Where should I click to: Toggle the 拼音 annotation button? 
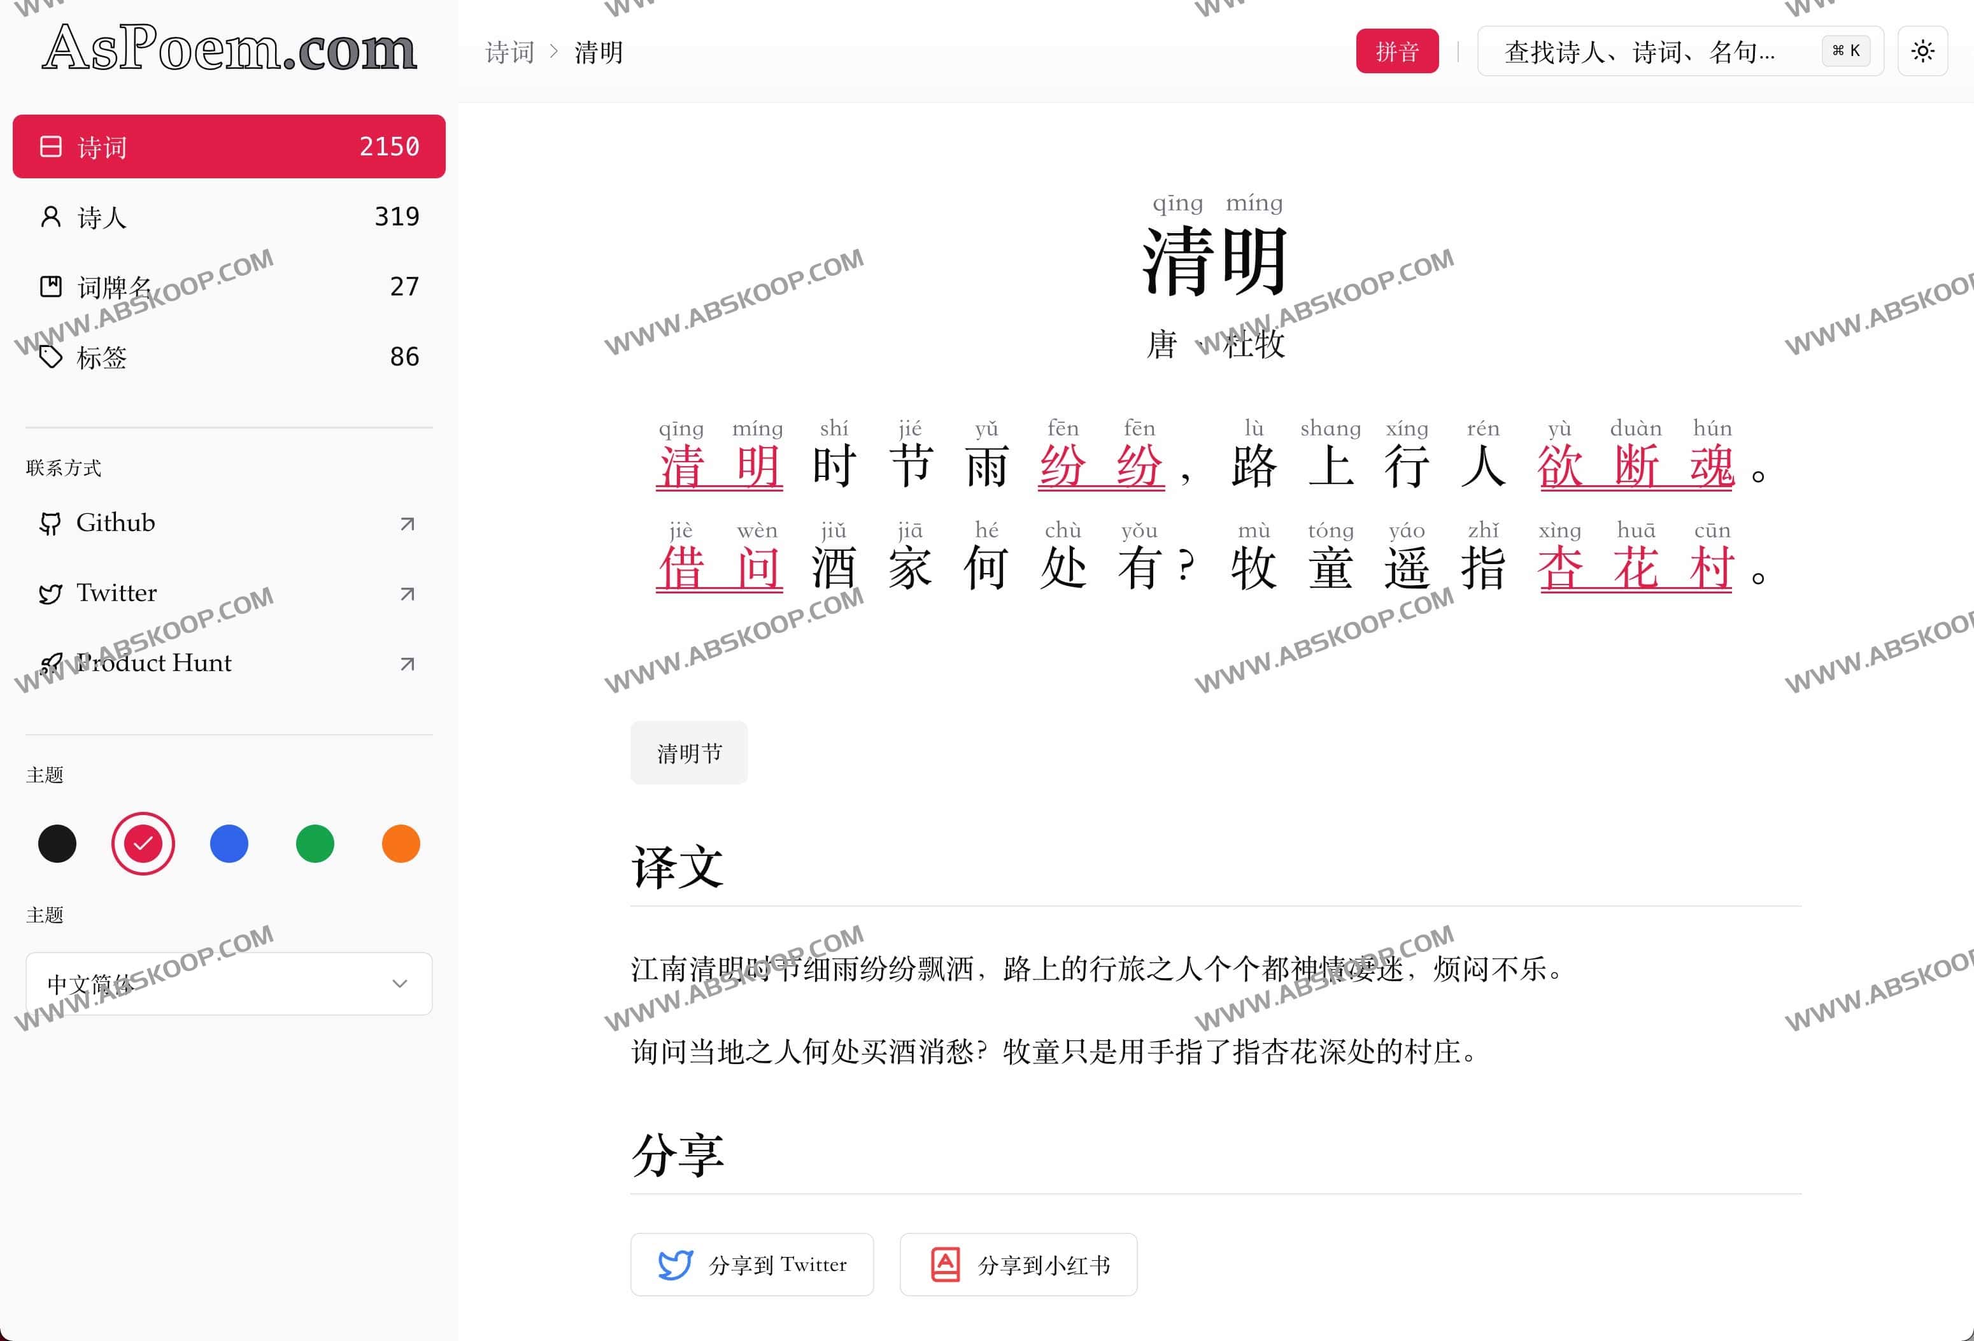coord(1397,51)
